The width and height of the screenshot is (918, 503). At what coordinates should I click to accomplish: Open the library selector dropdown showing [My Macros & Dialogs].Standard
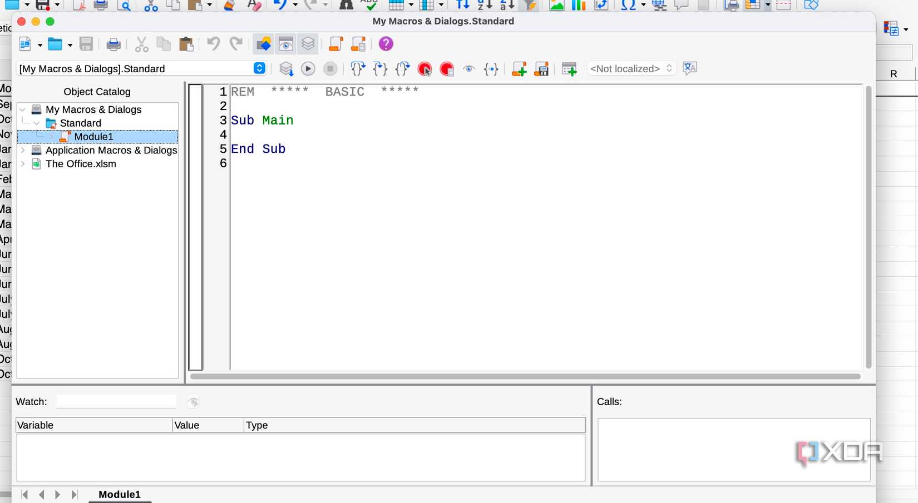[258, 68]
